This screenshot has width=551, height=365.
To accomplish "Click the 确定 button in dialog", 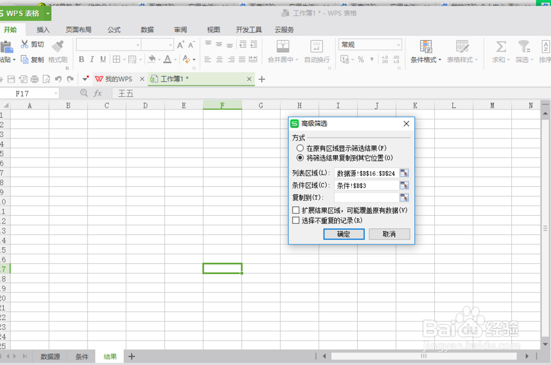I will click(344, 234).
